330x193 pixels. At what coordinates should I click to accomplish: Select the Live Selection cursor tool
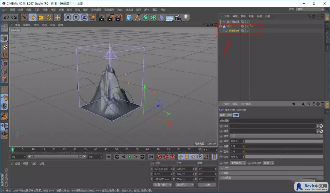tap(24, 17)
